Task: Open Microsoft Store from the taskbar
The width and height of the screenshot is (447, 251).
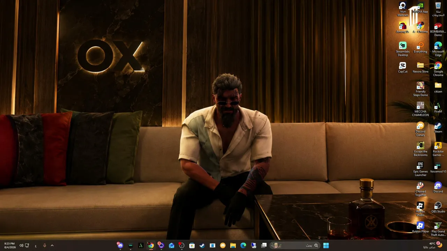Action: (x=192, y=245)
